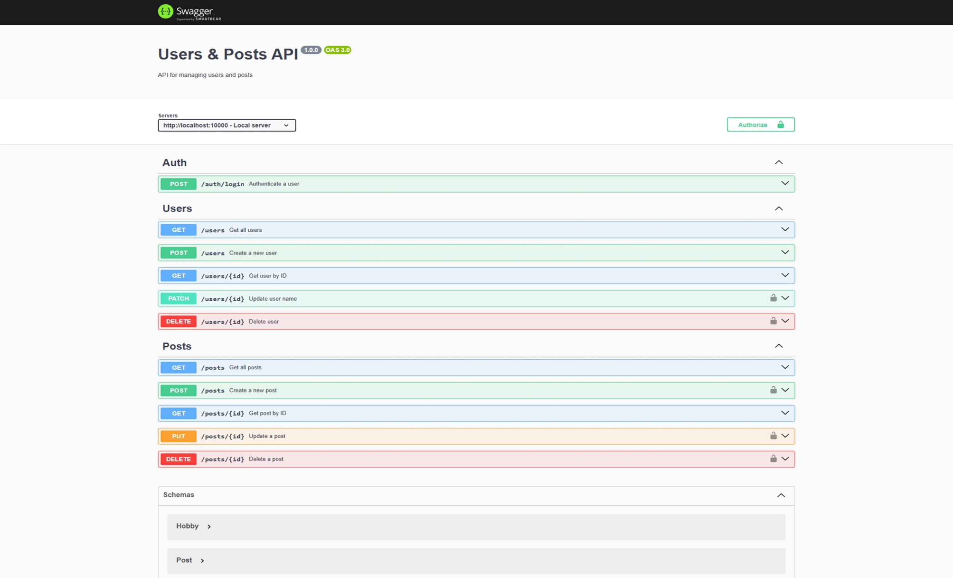Collapse the Schemas panel
The height and width of the screenshot is (578, 953).
(781, 495)
